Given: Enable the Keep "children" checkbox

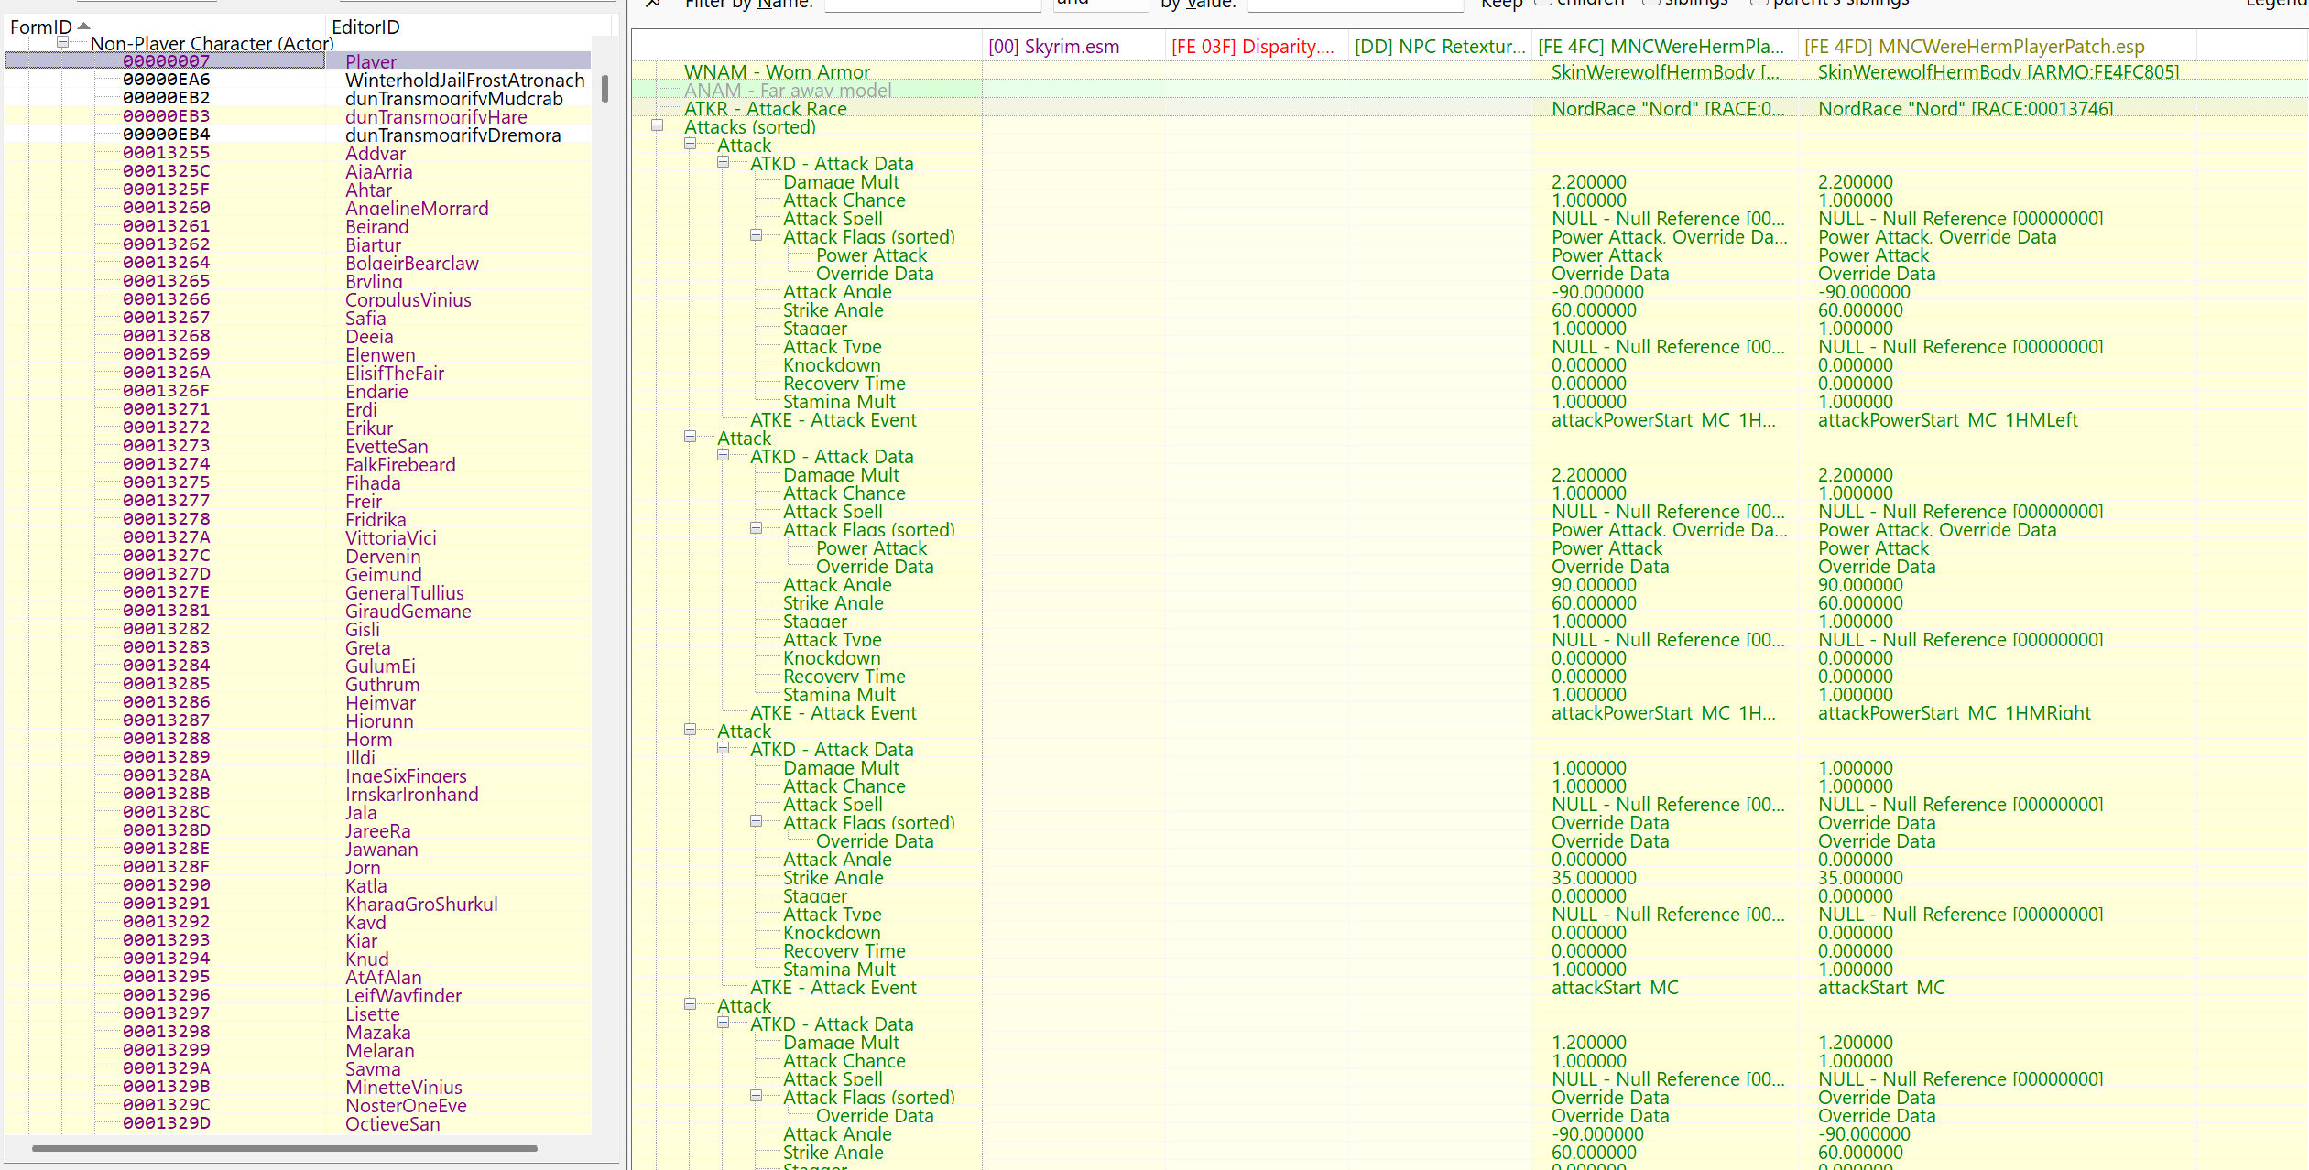Looking at the screenshot, I should tap(1545, 3).
